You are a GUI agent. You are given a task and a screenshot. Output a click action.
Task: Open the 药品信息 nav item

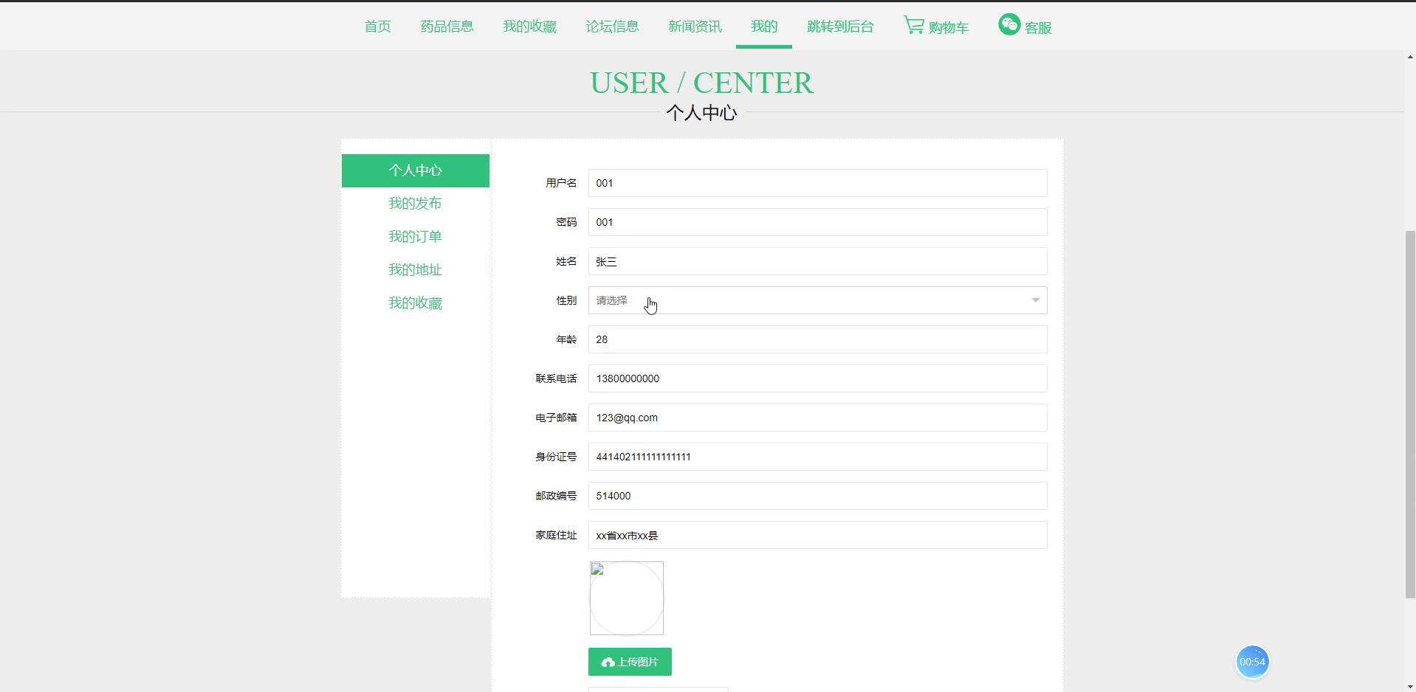pos(447,27)
